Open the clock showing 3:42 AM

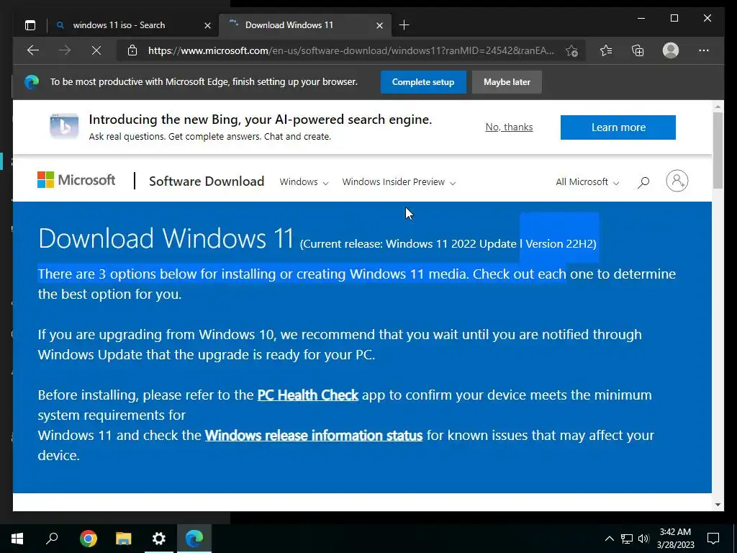tap(675, 539)
